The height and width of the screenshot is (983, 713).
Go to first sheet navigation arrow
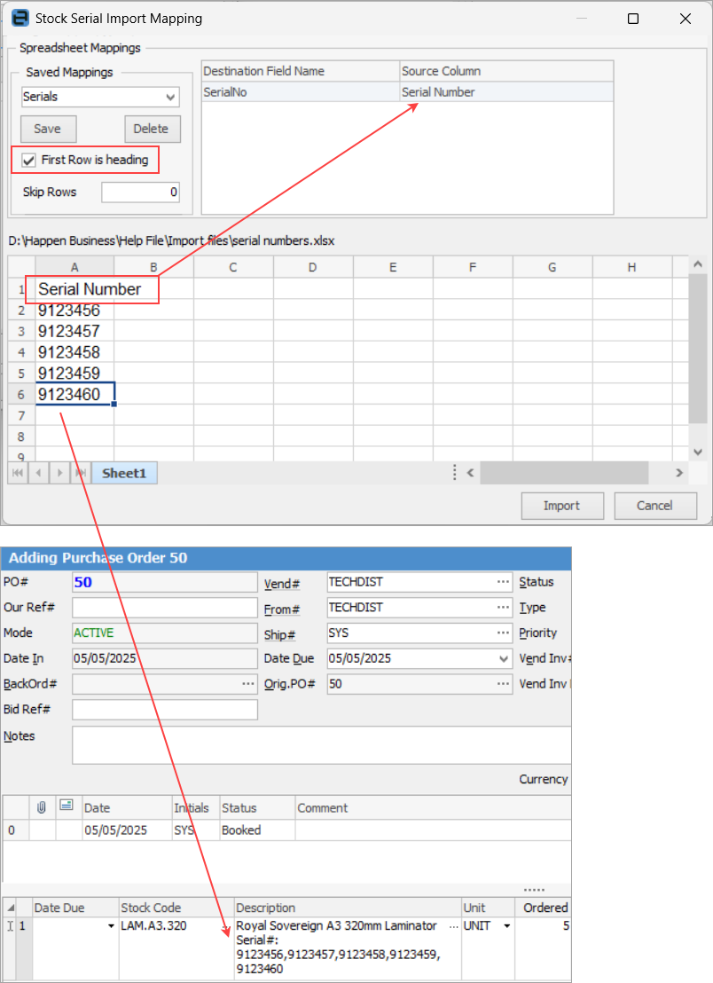(18, 473)
